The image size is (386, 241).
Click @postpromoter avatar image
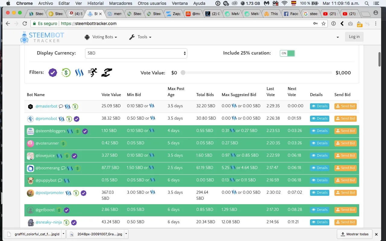point(30,193)
